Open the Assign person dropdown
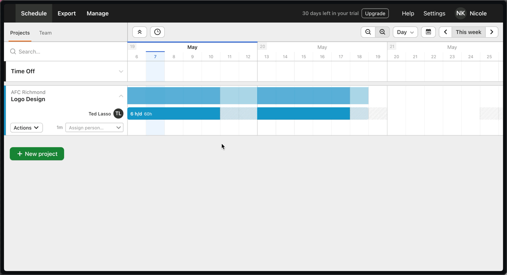507x275 pixels. [x=94, y=128]
